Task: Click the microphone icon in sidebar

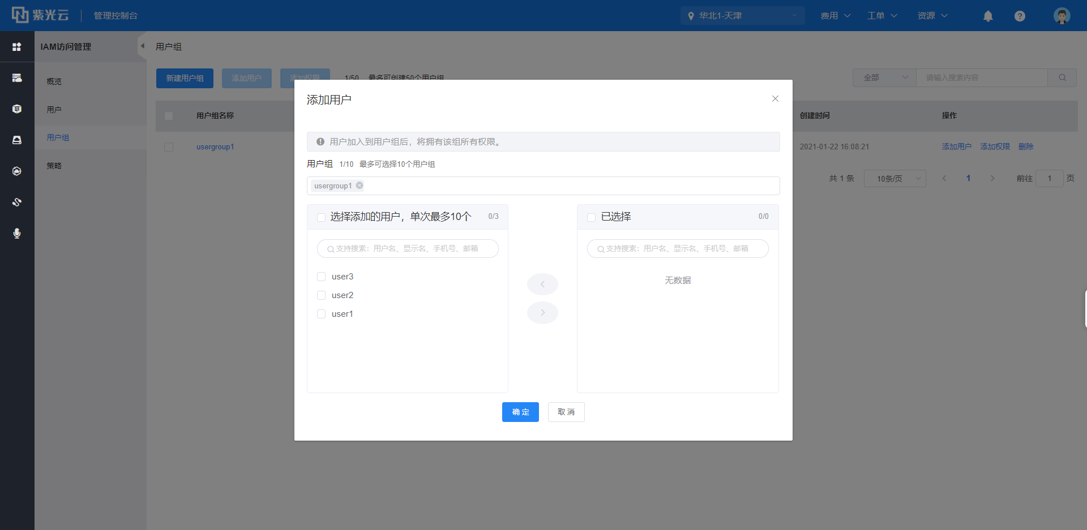Action: [x=17, y=233]
